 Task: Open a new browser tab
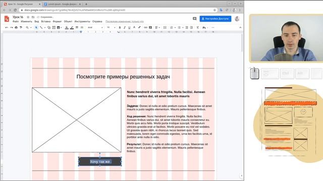[86, 4]
